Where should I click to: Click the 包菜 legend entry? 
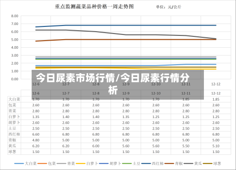click(47, 163)
